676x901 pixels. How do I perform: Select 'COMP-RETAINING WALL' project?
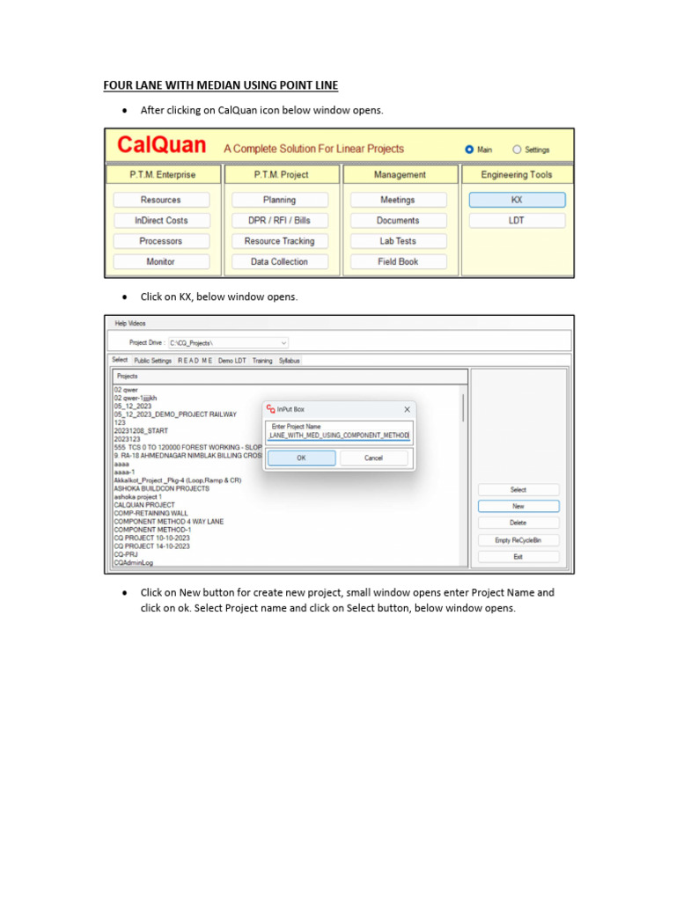click(151, 513)
